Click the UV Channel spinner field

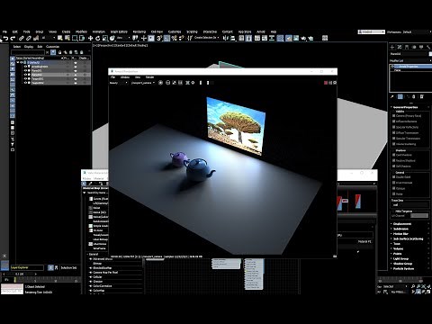[418, 216]
